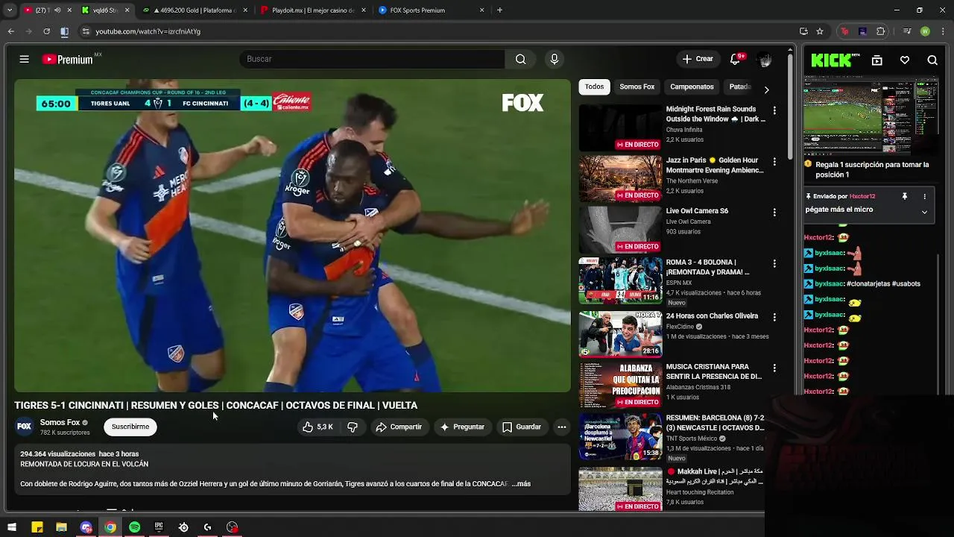Open Windows Start menu
The width and height of the screenshot is (954, 537).
(x=12, y=527)
